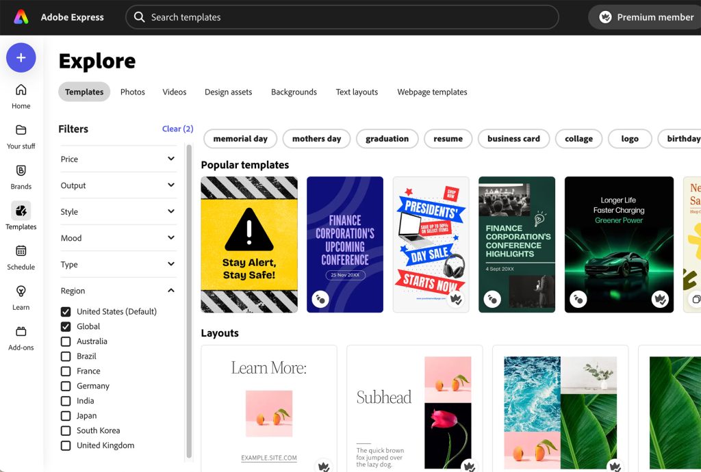Switch to the Text layouts tab
701x472 pixels.
click(357, 92)
